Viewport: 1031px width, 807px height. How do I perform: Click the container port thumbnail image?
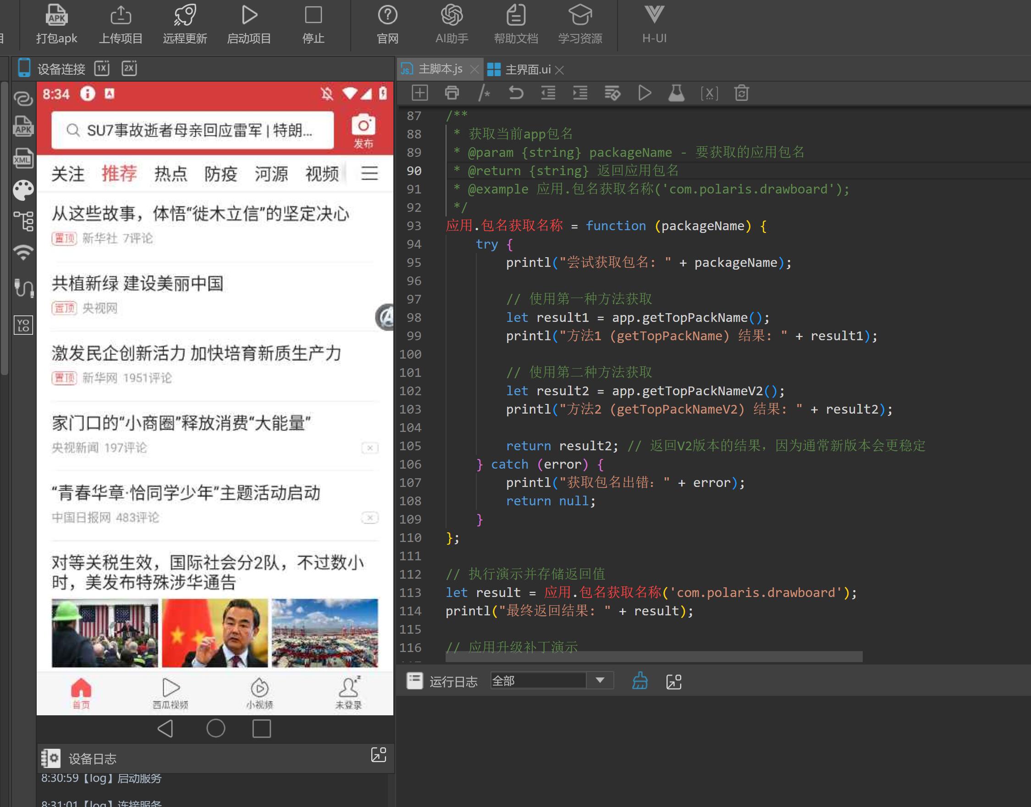point(325,633)
